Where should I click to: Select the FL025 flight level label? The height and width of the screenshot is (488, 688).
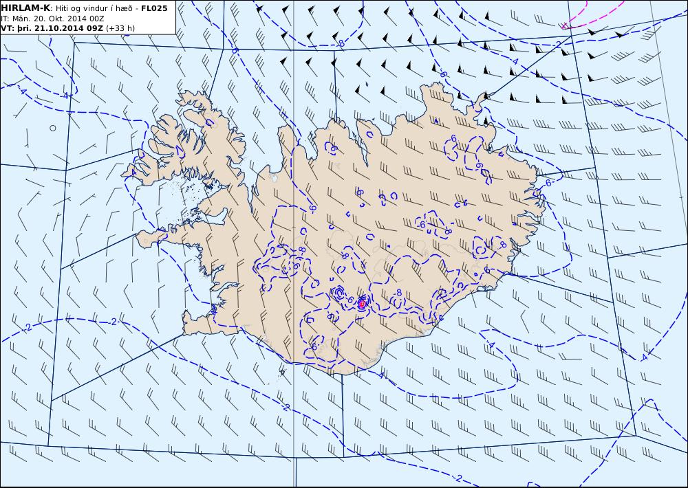pyautogui.click(x=154, y=8)
